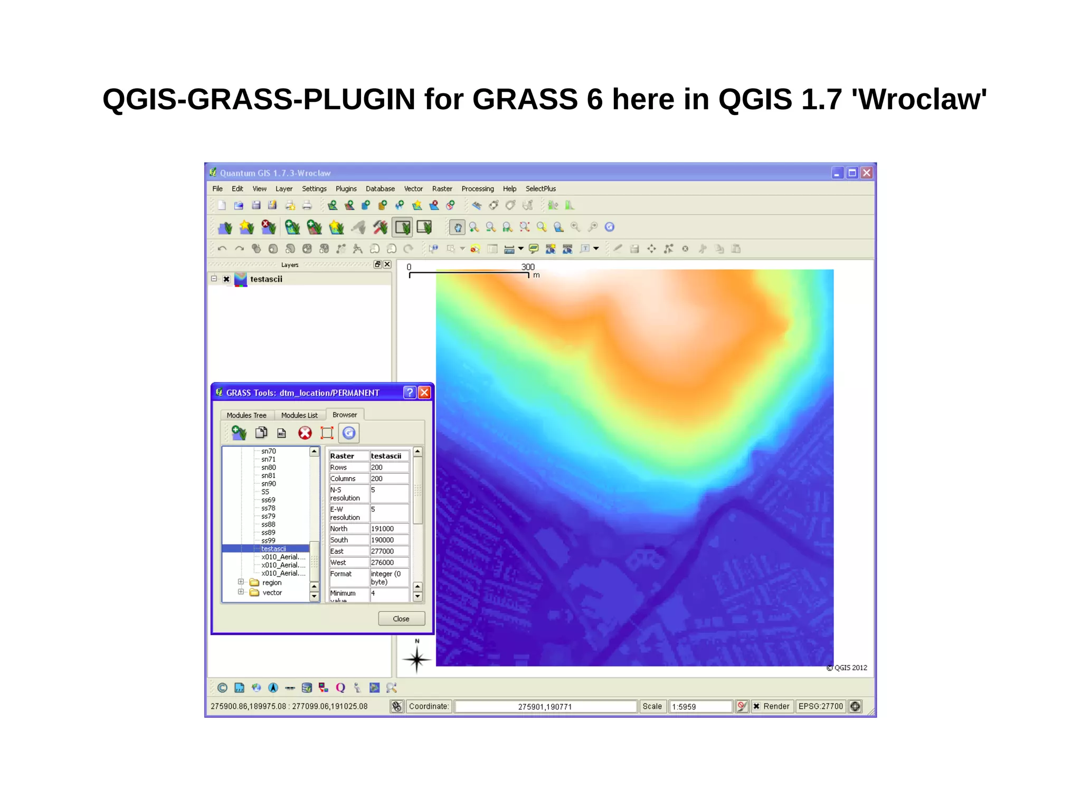1081x810 pixels.
Task: Click the Open GRASS Mapset icon
Action: click(x=225, y=227)
